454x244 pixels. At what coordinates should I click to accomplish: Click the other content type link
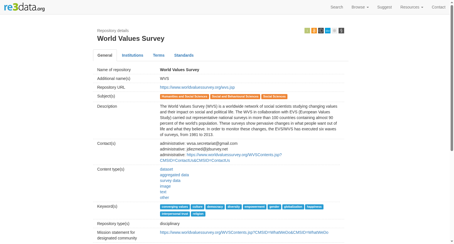(x=164, y=198)
